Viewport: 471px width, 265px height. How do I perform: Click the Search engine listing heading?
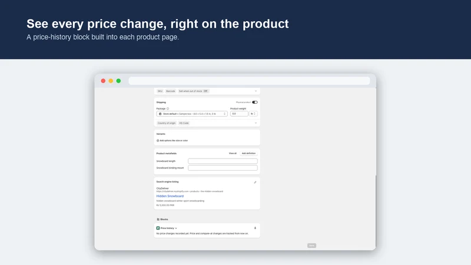pyautogui.click(x=167, y=182)
